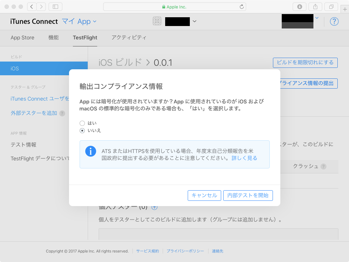Open TestFlight データについて in sidebar
Image resolution: width=349 pixels, height=262 pixels.
(40, 159)
